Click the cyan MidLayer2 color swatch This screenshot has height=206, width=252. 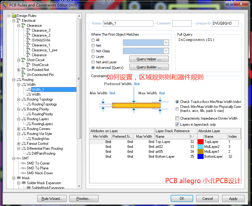click(201, 147)
